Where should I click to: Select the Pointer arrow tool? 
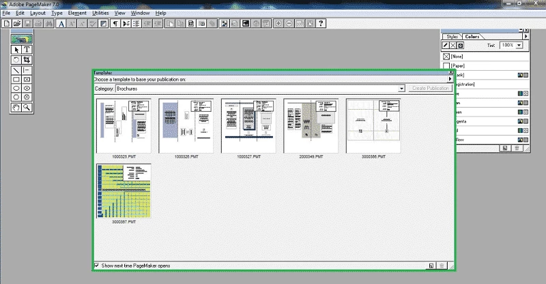[x=16, y=50]
